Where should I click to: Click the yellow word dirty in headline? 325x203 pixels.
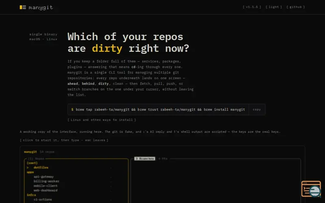click(x=107, y=48)
